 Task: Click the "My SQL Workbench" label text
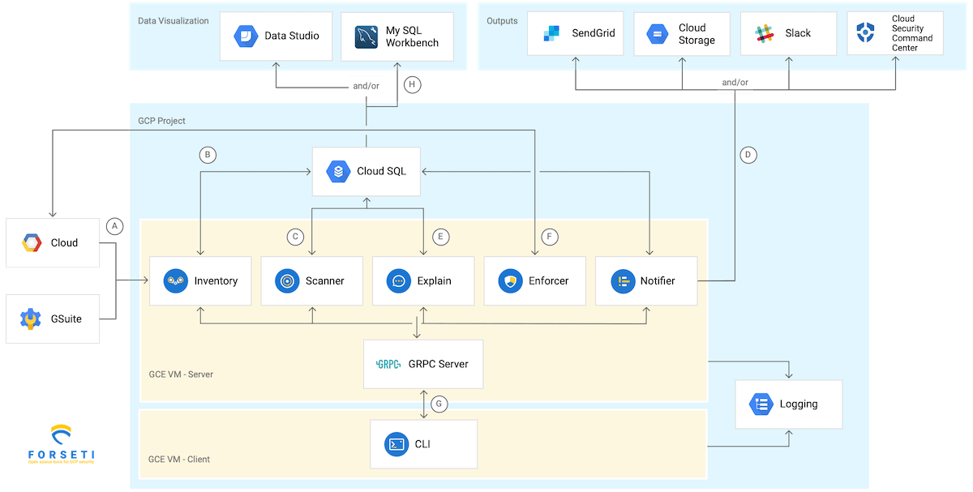412,36
